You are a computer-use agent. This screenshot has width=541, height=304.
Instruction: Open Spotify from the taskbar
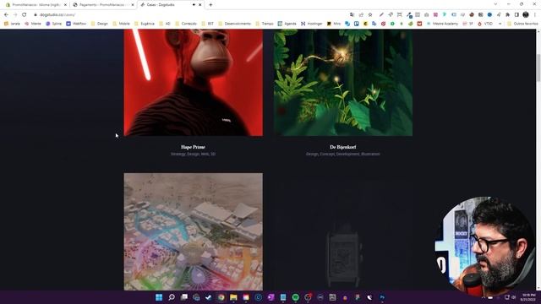click(x=295, y=297)
